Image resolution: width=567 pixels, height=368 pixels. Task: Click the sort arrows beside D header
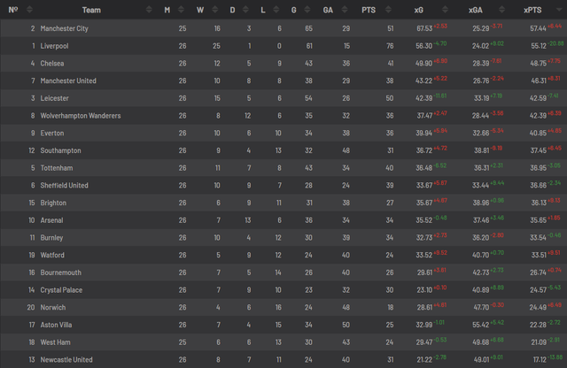coord(249,10)
